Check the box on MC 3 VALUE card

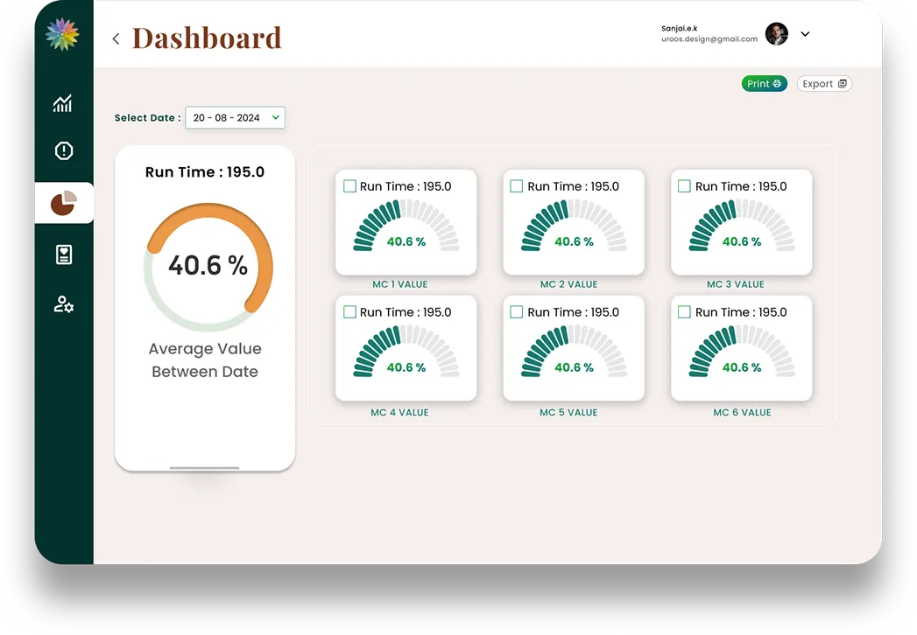pyautogui.click(x=685, y=186)
